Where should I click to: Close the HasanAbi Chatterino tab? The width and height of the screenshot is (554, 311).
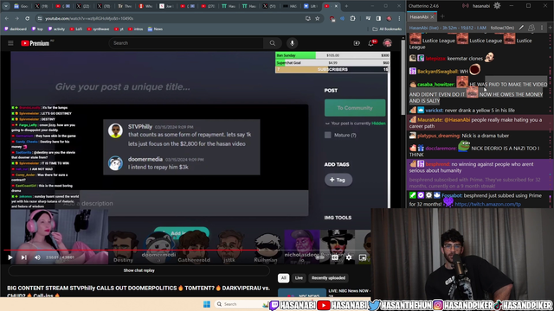(x=432, y=16)
